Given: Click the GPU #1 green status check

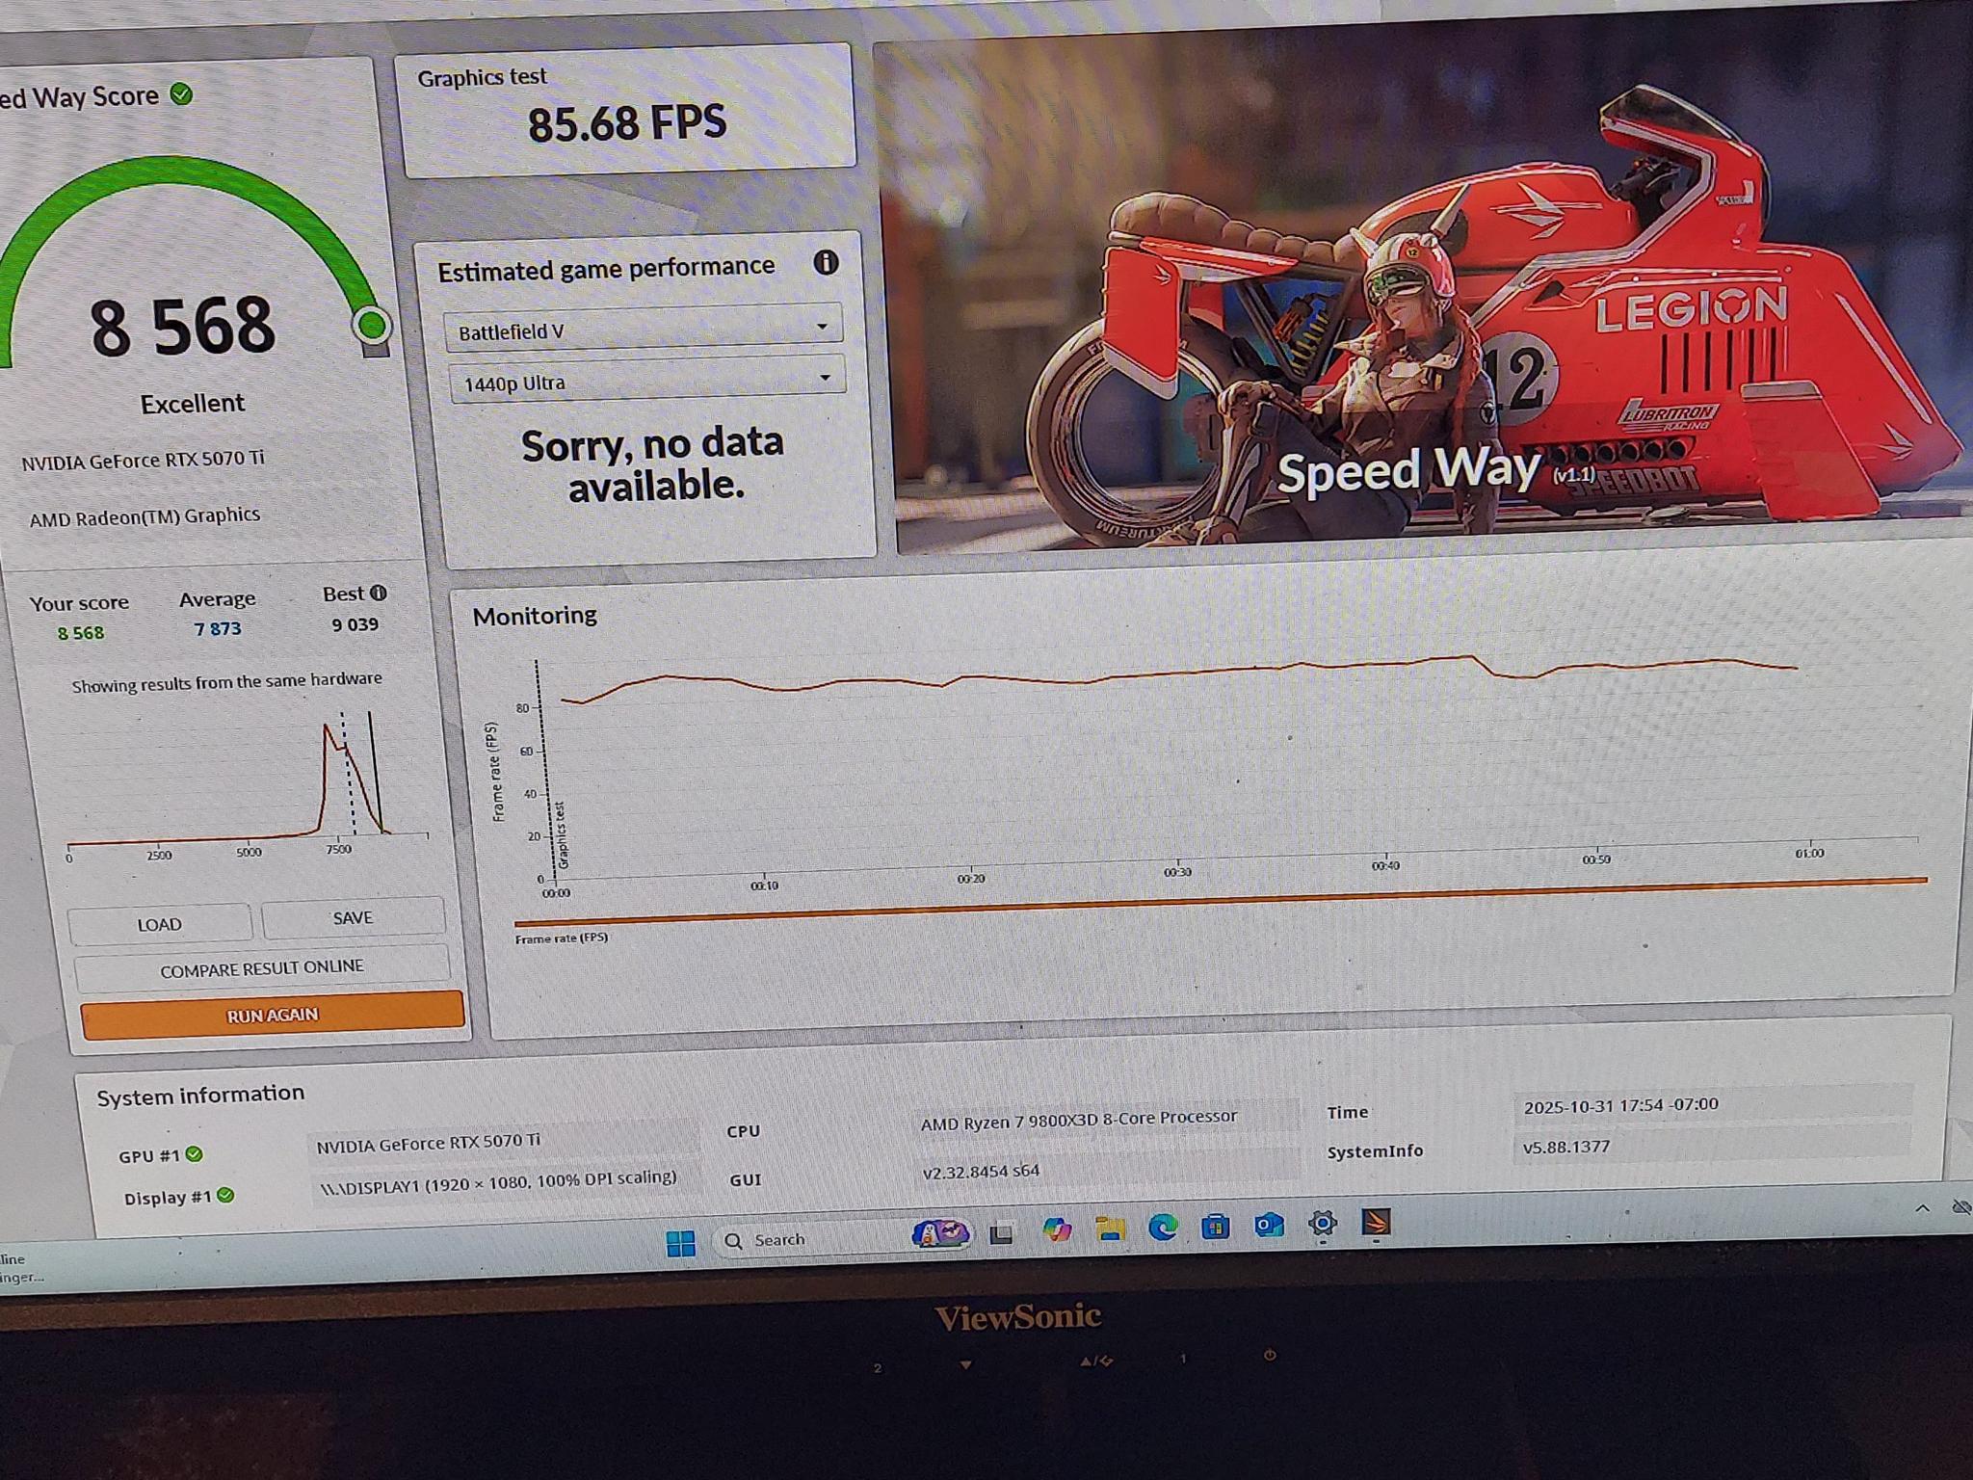Looking at the screenshot, I should [x=194, y=1154].
